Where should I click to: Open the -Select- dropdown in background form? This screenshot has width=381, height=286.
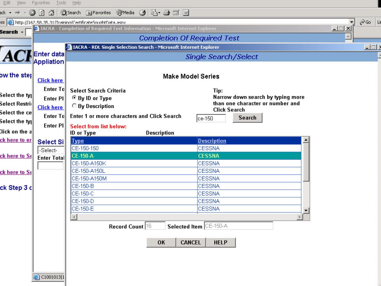coord(50,150)
